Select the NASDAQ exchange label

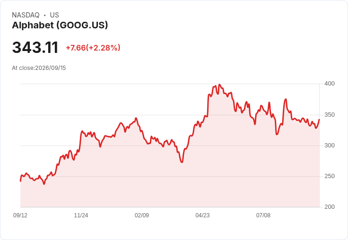(x=26, y=15)
